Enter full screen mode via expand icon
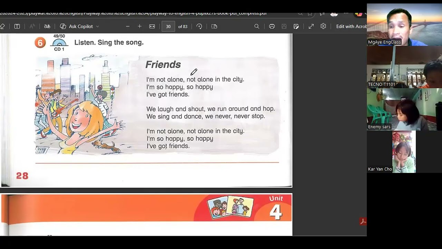This screenshot has width=442, height=249. coord(311,26)
